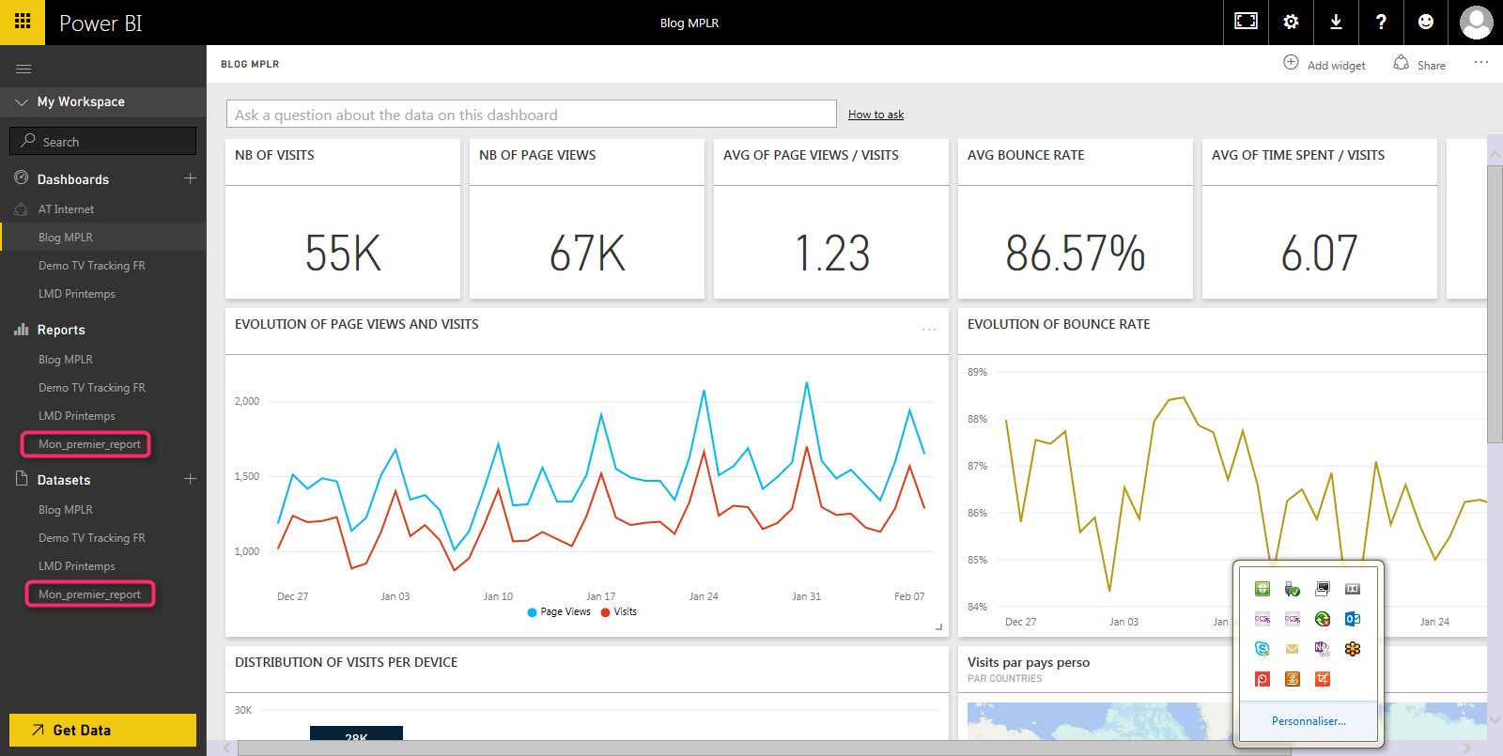Viewport: 1503px width, 756px height.
Task: Open the AT Internet dashboard
Action: 66,209
